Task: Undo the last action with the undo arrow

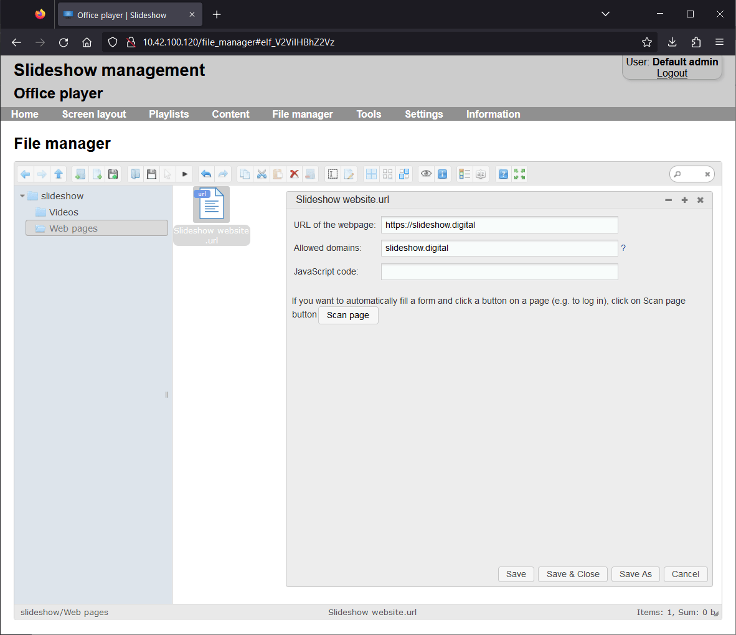Action: pos(206,174)
